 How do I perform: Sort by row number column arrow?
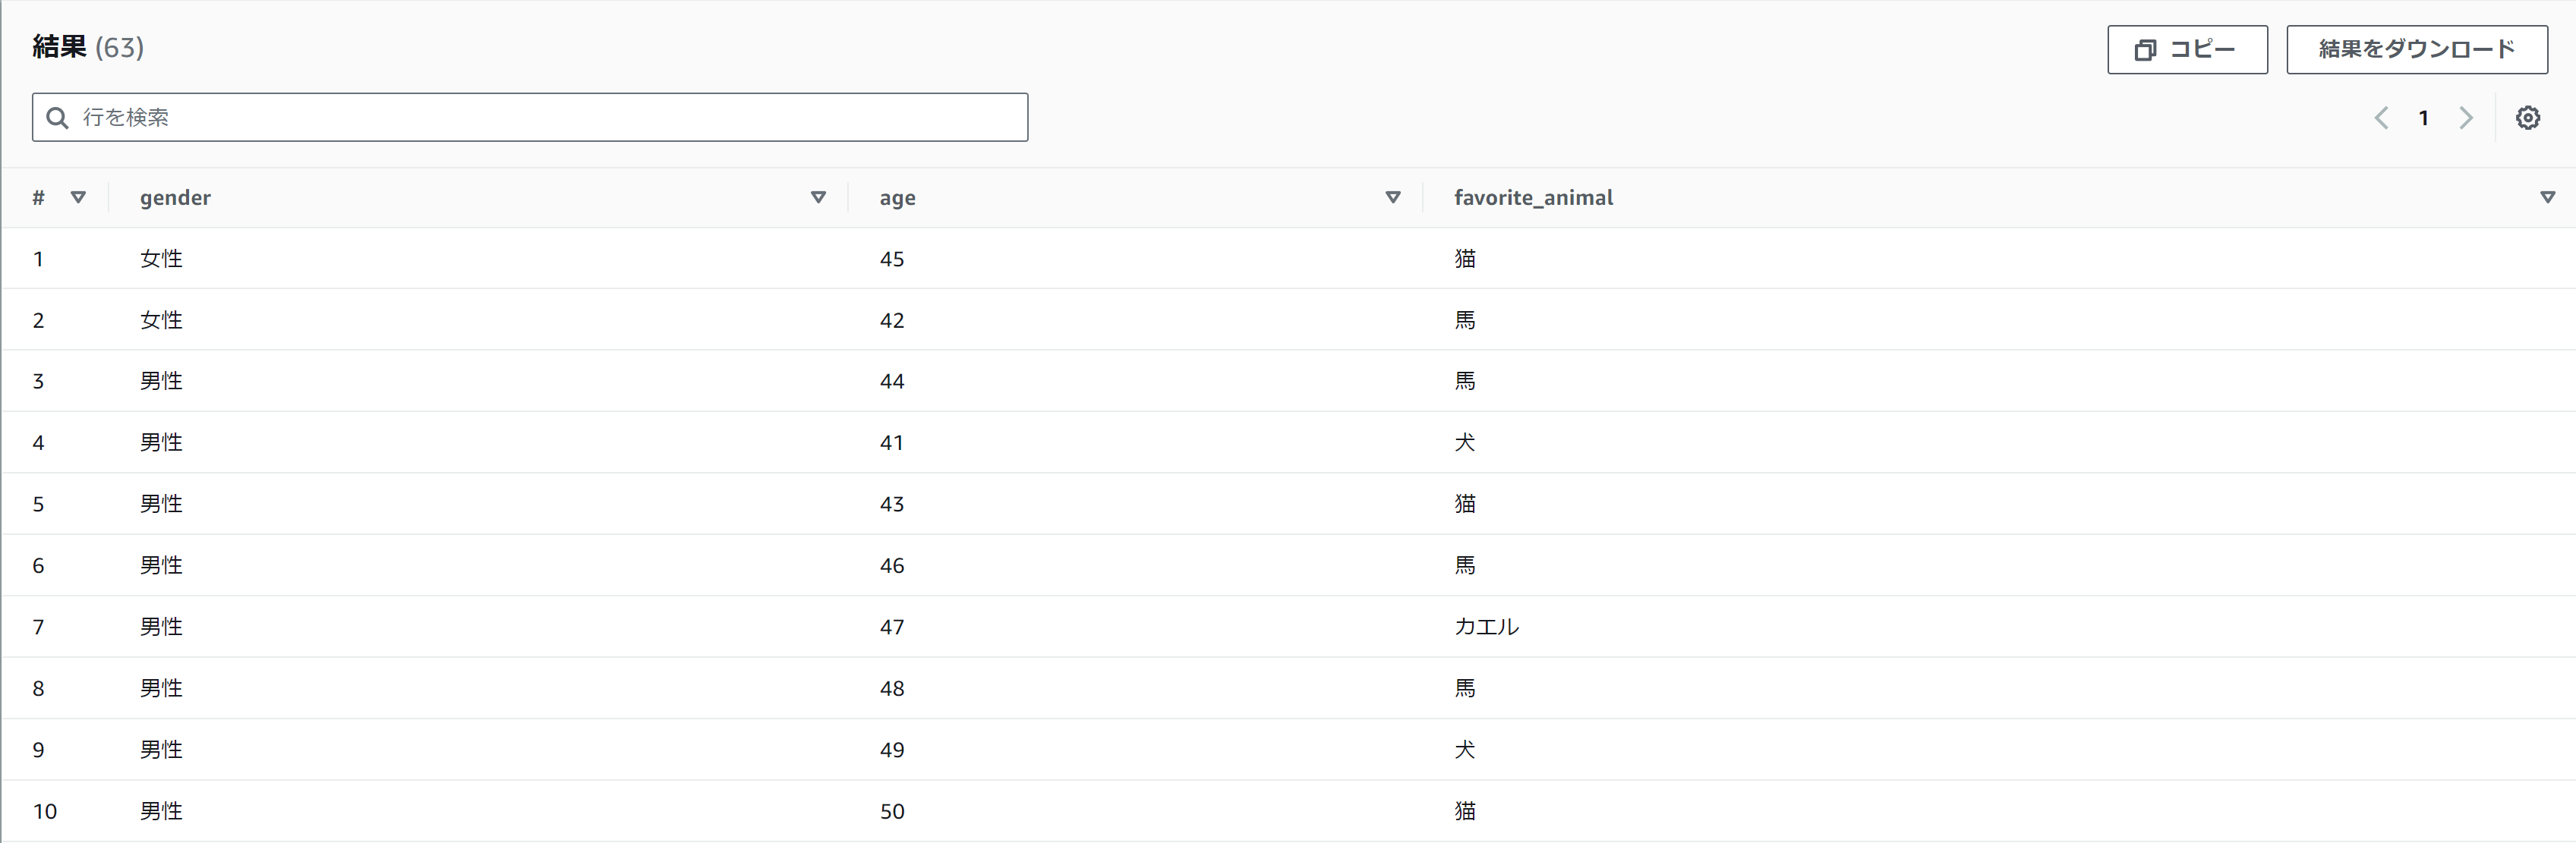coord(78,197)
